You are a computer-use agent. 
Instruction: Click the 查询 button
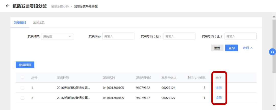pos(232,48)
